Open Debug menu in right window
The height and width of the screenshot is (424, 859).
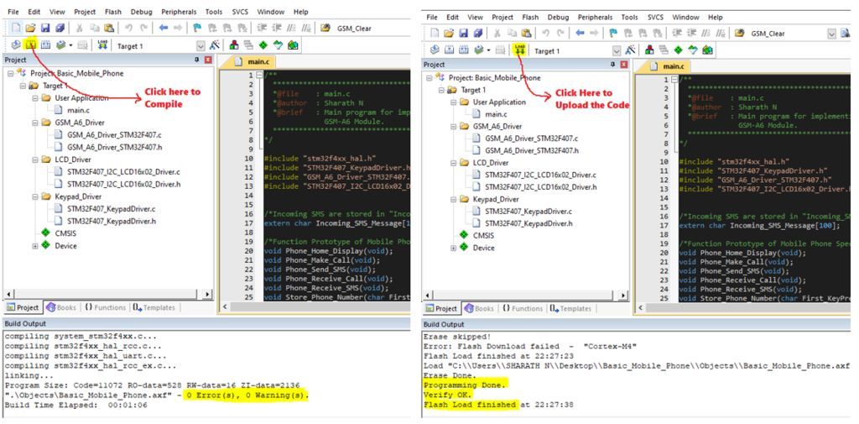(558, 17)
